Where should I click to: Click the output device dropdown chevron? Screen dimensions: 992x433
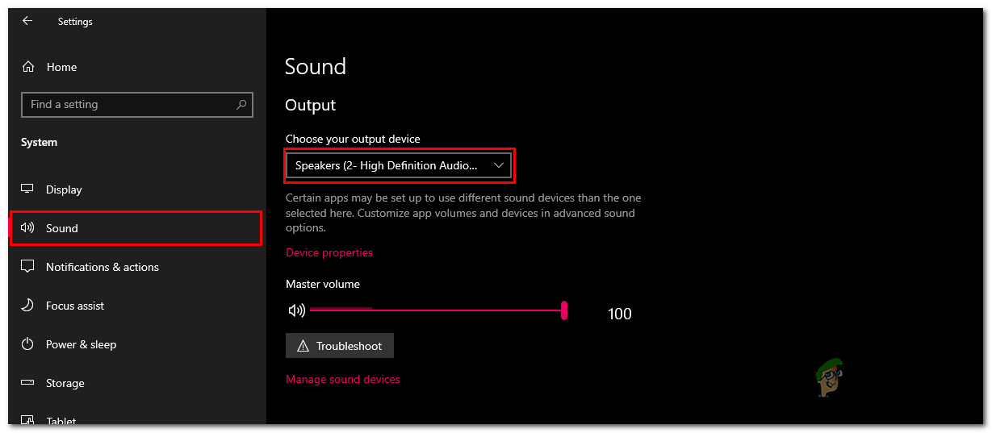[499, 165]
